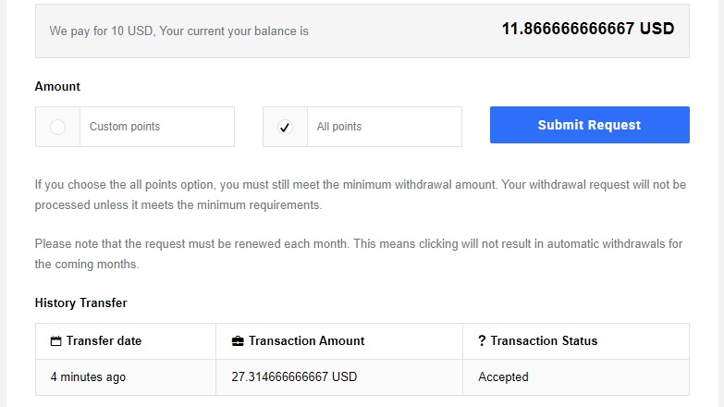
Task: Select the checked All points radio
Action: [x=285, y=127]
